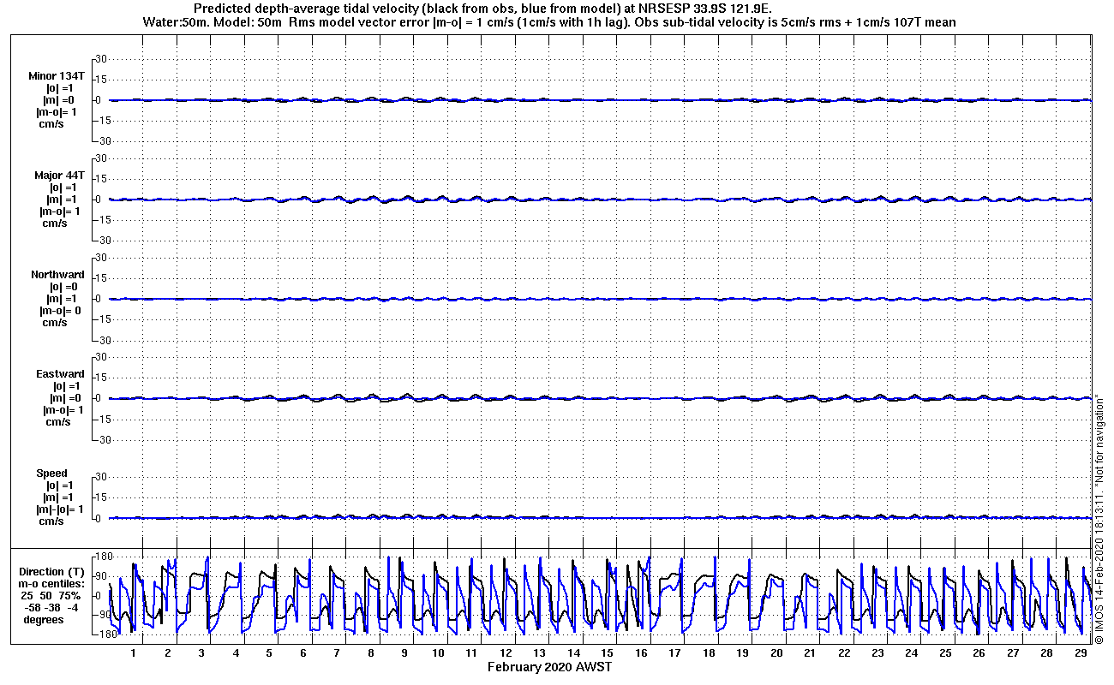Click the "30" tick on the Speed axis
1114x685 pixels.
pos(99,477)
